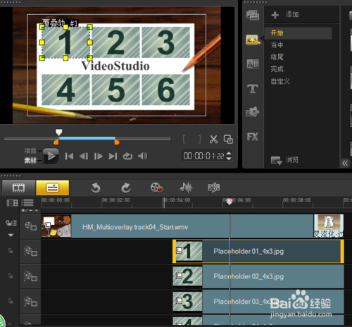The image size is (352, 327).
Task: Open the Track Manager icon
Action: 12,203
